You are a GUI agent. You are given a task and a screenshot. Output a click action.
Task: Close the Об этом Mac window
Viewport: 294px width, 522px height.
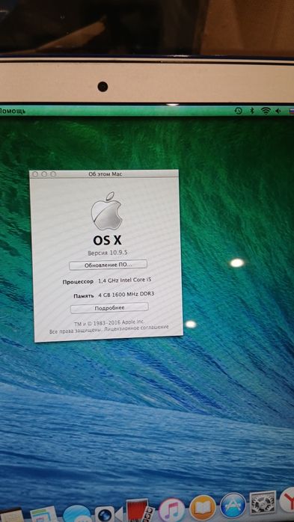35,174
